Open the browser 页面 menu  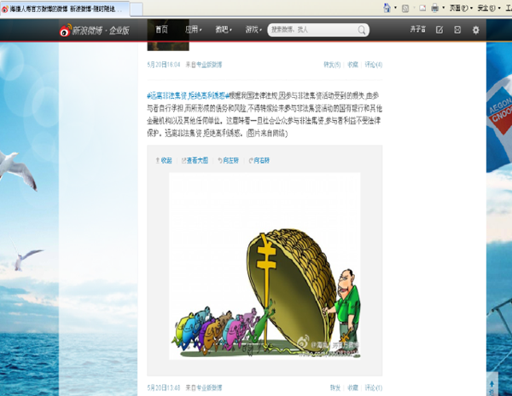[461, 8]
